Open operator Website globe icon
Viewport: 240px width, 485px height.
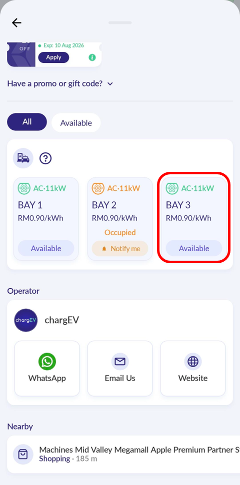(x=193, y=362)
